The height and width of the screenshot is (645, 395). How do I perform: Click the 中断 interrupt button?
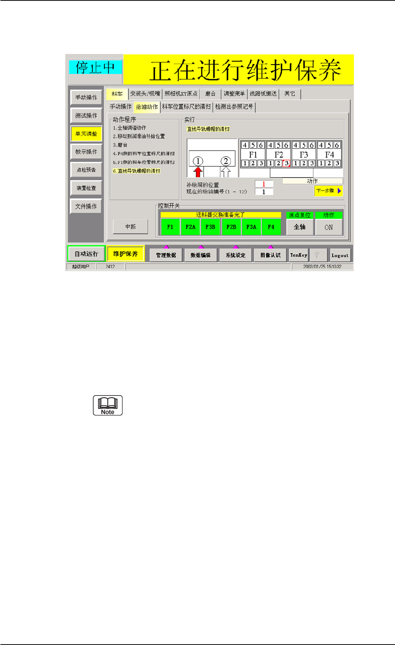click(x=131, y=226)
